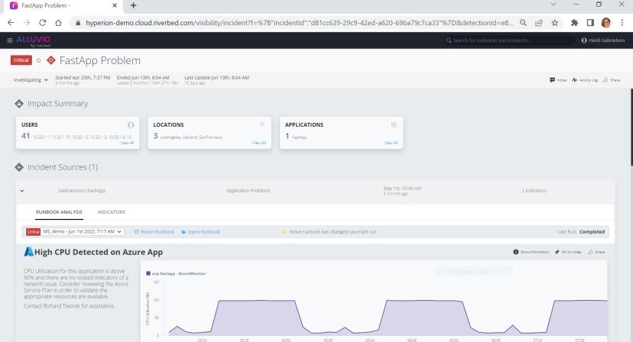Focus the runbooks and incidents search field
The height and width of the screenshot is (342, 633).
point(508,40)
